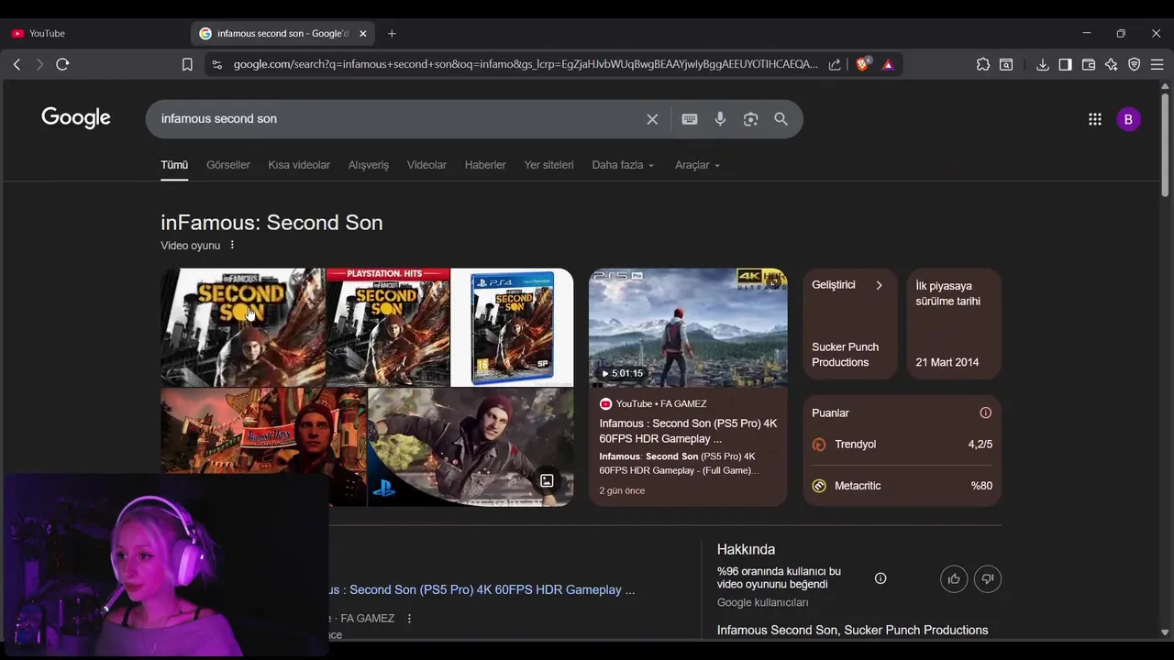The height and width of the screenshot is (660, 1174).
Task: Click the browser address bar URL
Action: (525, 64)
